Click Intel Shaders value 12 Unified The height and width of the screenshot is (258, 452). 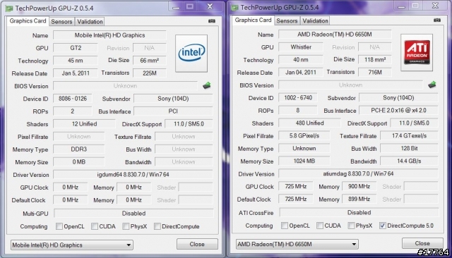(x=84, y=124)
